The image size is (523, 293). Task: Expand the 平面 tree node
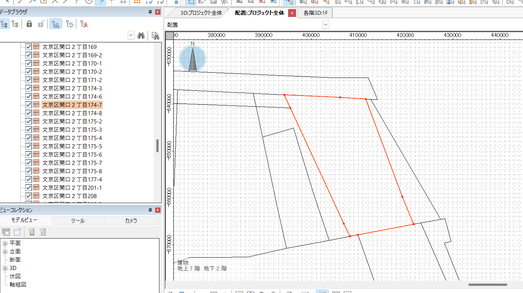pos(5,243)
